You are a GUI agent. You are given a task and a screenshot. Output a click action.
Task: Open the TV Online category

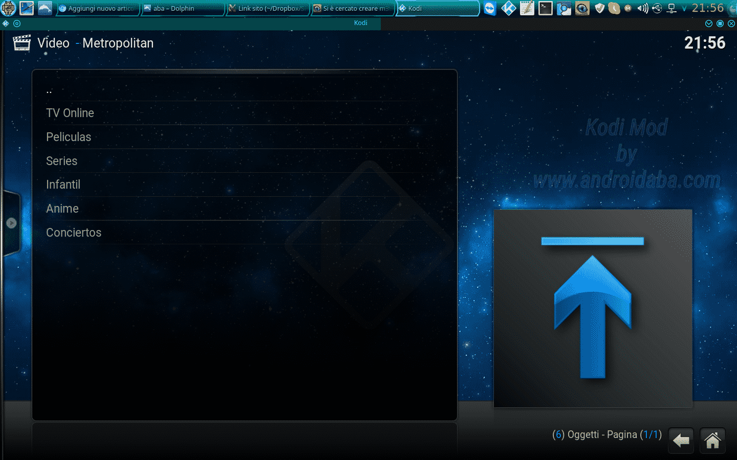(x=245, y=113)
